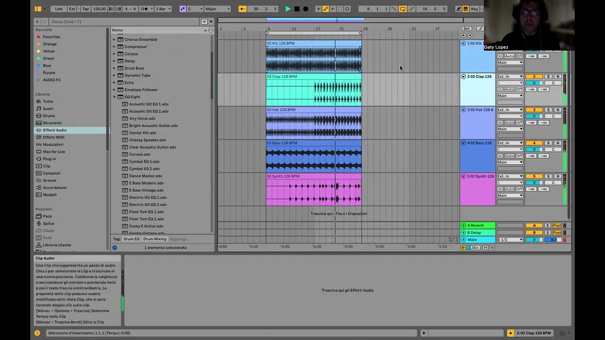Image resolution: width=605 pixels, height=340 pixels.
Task: Arm the Arrangement Record button
Action: pos(305,9)
